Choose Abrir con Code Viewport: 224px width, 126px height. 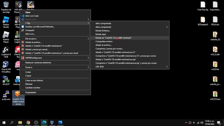click(x=55, y=16)
